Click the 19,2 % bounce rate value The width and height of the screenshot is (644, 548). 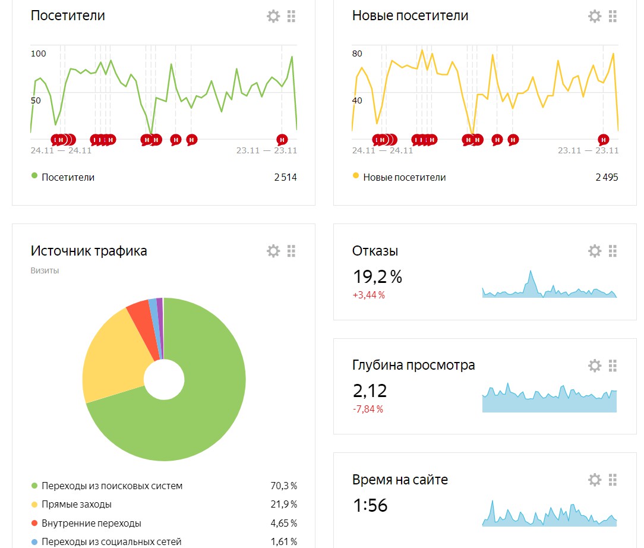point(377,277)
